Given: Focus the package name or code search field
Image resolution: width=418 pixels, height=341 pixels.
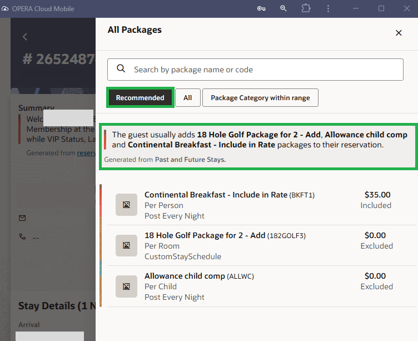Looking at the screenshot, I should 255,70.
